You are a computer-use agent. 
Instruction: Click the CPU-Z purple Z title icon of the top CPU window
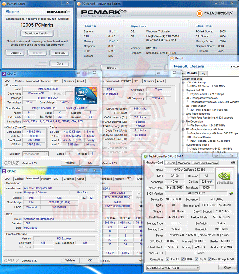coord(4,74)
